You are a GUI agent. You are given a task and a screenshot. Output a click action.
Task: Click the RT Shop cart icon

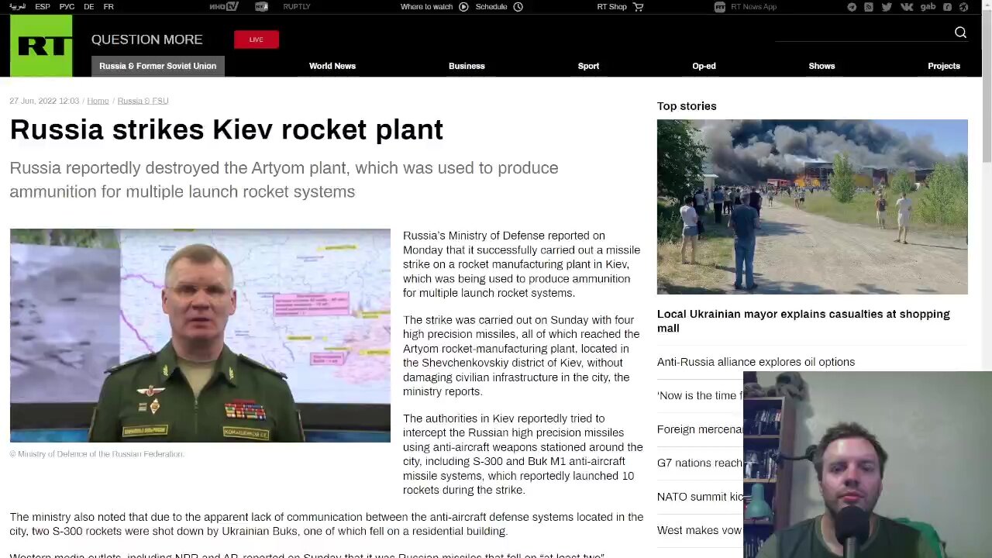(x=639, y=7)
